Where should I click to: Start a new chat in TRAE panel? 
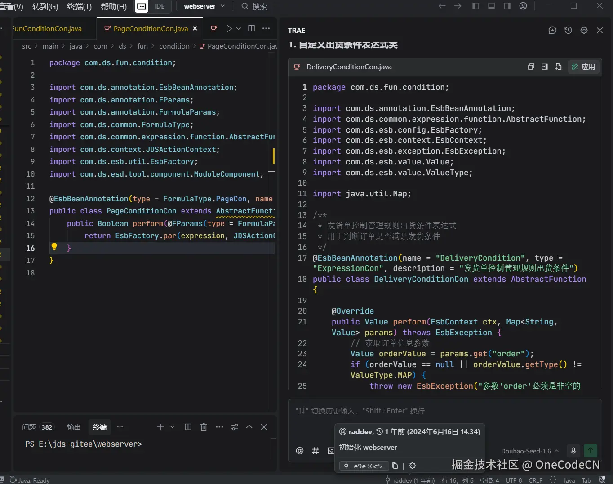pos(552,30)
